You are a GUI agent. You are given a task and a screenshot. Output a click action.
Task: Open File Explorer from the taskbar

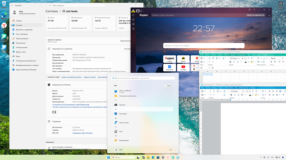coord(148,157)
